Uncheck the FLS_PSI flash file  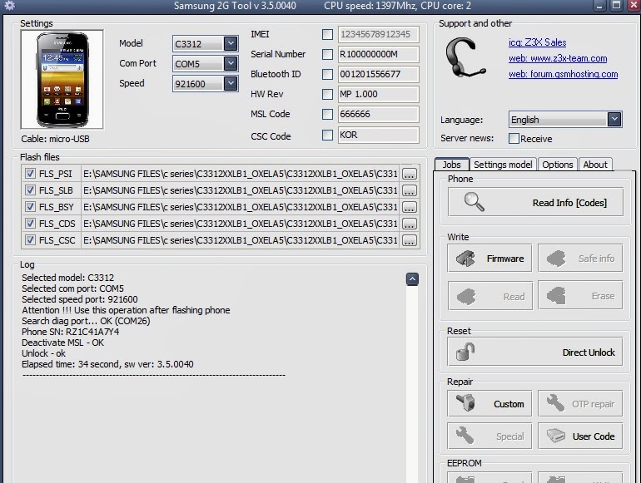click(30, 174)
